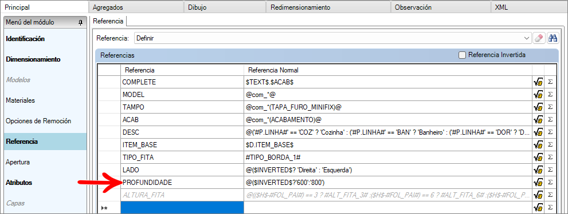This screenshot has width=568, height=214.
Task: Click the 'Direita' : 'Esquerda' formula cell
Action: [x=388, y=169]
